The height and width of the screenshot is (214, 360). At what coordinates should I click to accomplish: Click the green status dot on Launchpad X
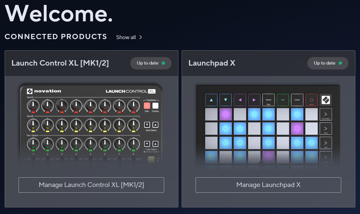(x=340, y=63)
